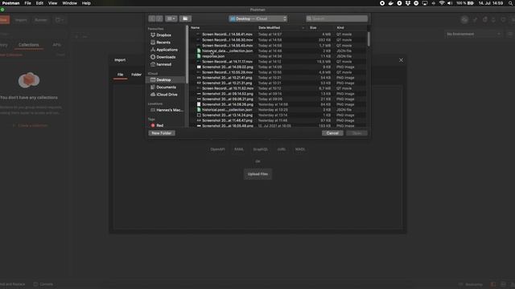Open the Edit menu in menu bar
Viewport: 515px width, 289px height.
pyautogui.click(x=39, y=3)
